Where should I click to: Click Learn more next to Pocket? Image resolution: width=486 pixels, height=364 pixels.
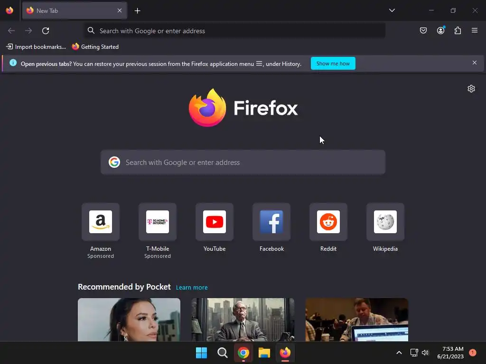[x=192, y=288]
